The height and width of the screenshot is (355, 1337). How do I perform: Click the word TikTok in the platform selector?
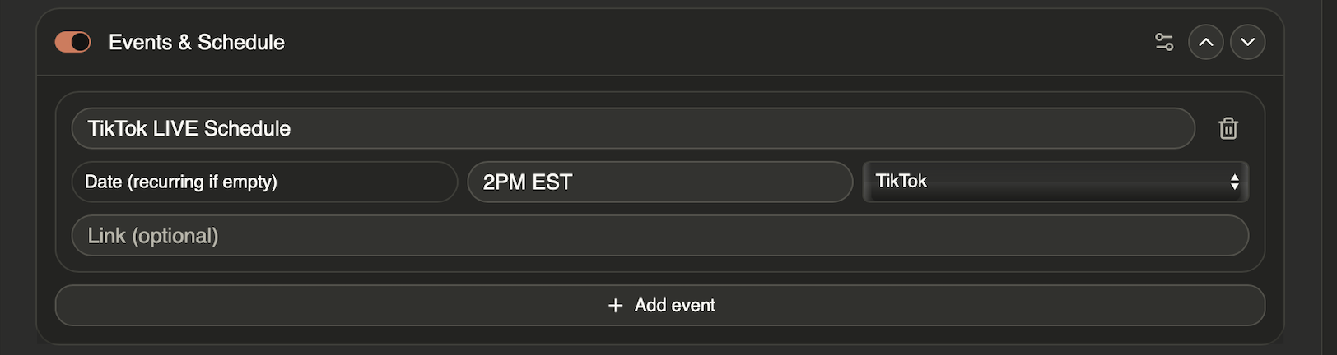click(x=901, y=182)
